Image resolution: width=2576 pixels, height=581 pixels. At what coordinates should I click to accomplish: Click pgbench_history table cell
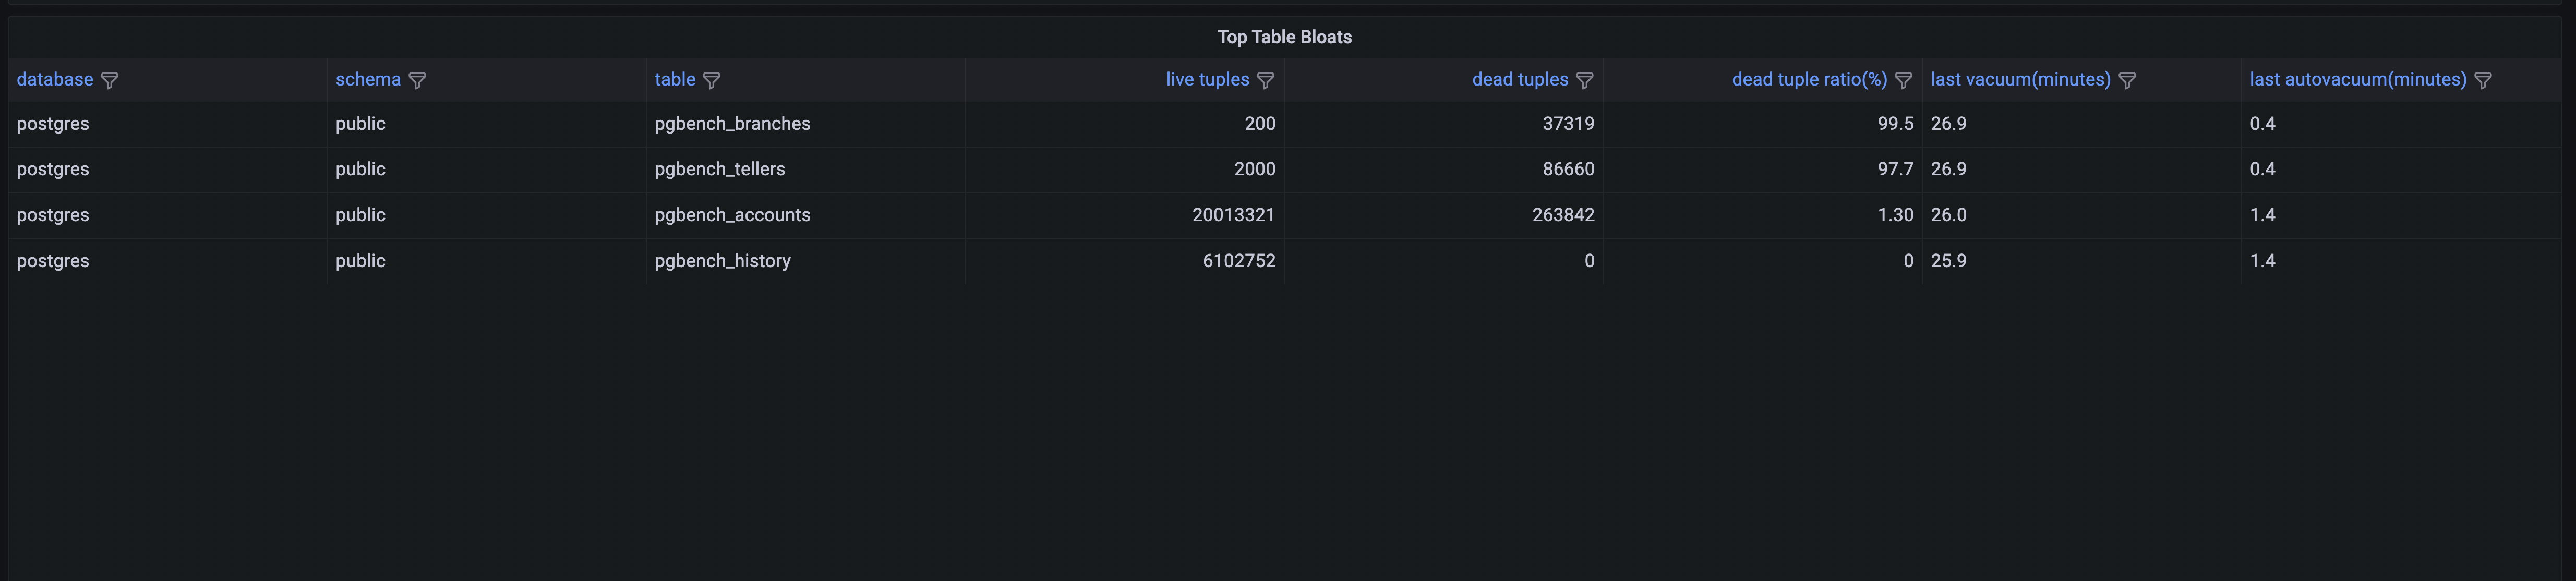pyautogui.click(x=722, y=261)
